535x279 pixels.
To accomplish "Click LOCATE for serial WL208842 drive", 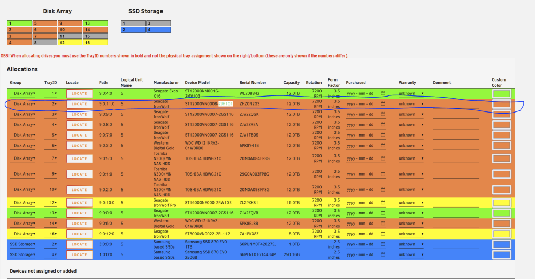I will 79,93.
